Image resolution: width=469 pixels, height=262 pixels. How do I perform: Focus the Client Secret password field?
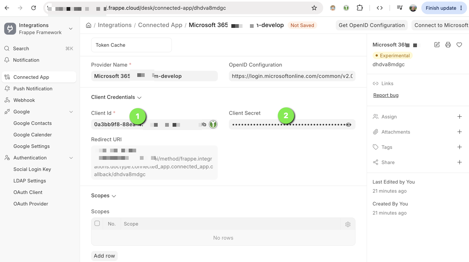click(292, 124)
